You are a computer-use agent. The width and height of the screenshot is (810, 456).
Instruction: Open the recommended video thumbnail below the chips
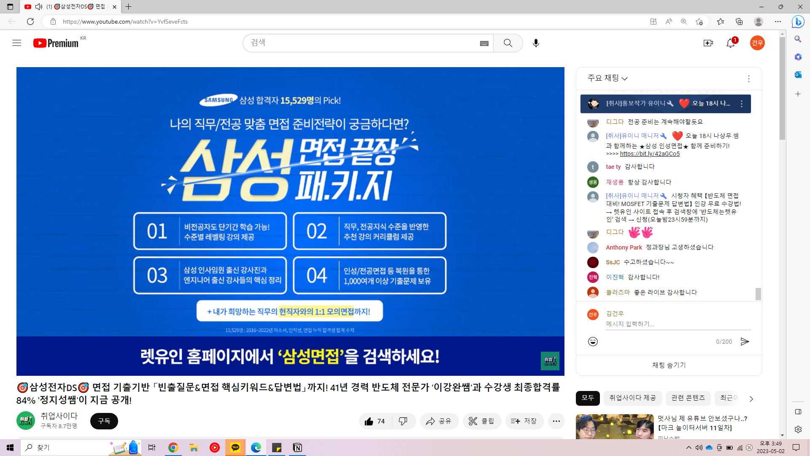[615, 426]
